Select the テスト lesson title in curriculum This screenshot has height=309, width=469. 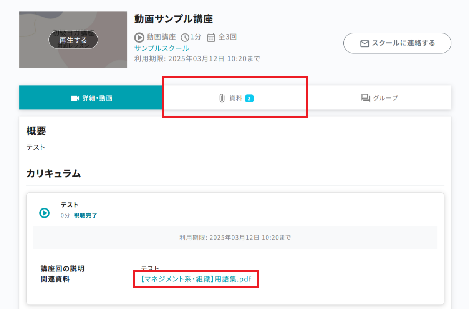(x=70, y=205)
